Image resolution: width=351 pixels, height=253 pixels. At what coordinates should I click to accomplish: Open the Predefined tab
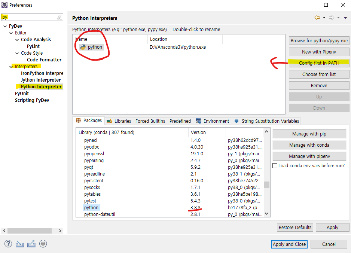180,121
